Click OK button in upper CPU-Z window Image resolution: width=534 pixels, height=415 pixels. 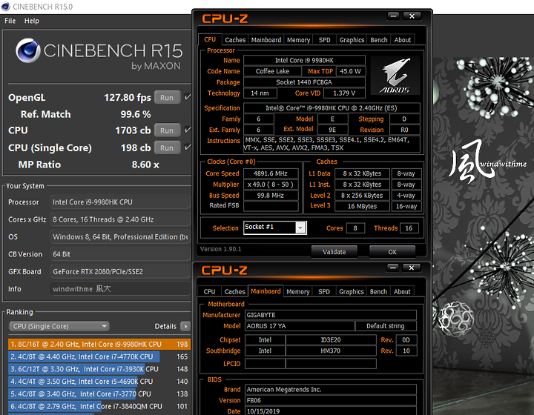click(392, 252)
